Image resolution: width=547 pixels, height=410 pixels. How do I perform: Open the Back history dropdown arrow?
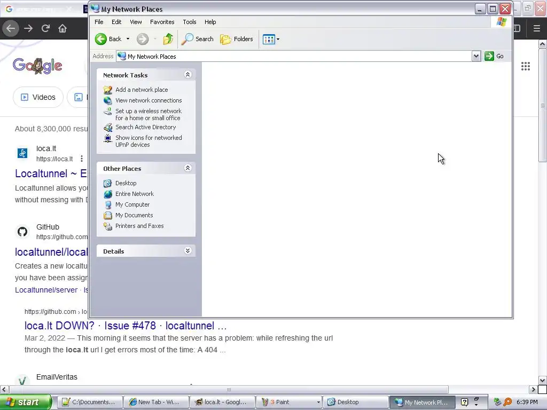coord(128,39)
